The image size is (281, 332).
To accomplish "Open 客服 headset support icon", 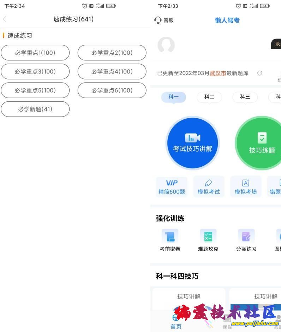I will [158, 20].
